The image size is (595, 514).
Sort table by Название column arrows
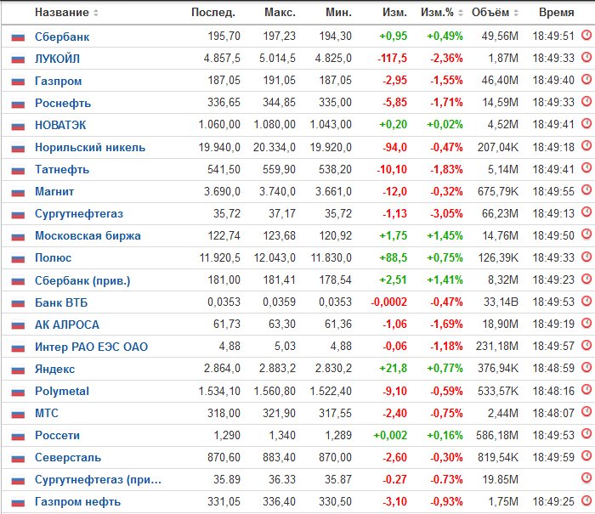pos(95,13)
